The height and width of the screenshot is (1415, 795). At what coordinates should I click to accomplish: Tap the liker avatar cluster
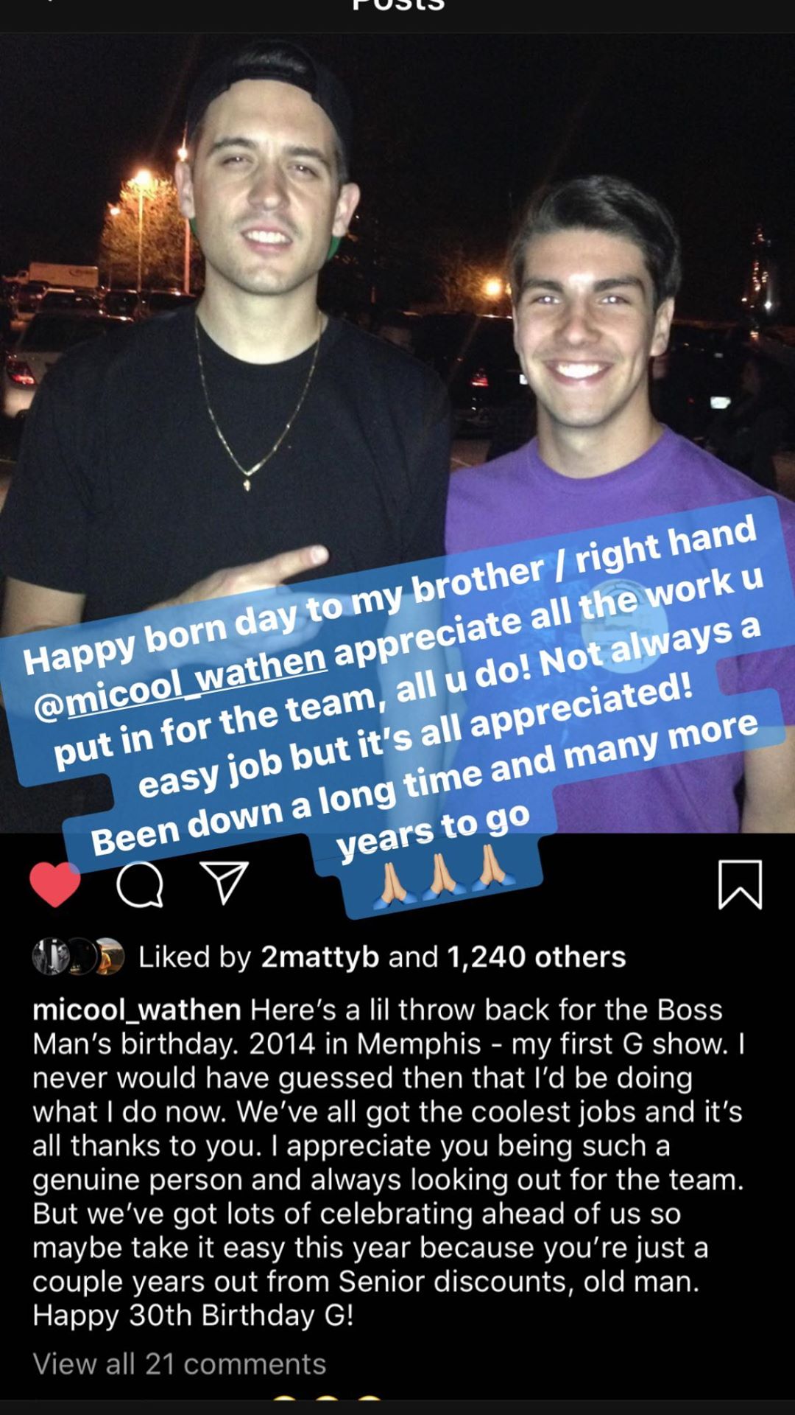pyautogui.click(x=78, y=957)
